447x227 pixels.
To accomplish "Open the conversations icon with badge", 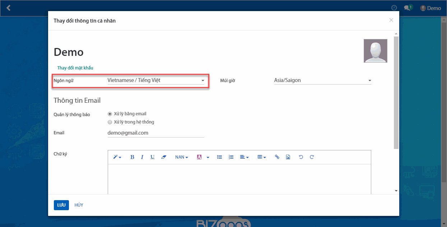I will tap(408, 8).
